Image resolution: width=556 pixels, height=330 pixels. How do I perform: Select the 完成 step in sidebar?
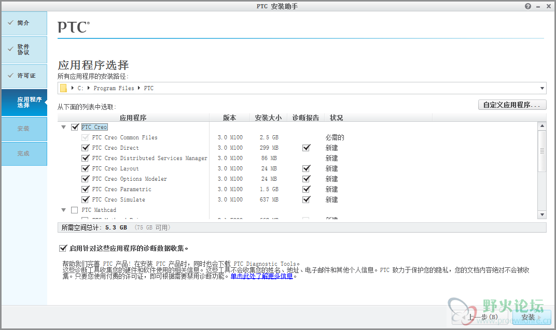tap(24, 154)
